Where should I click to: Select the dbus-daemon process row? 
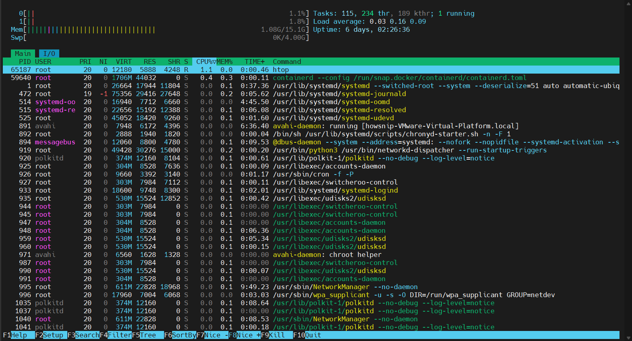pos(311,142)
